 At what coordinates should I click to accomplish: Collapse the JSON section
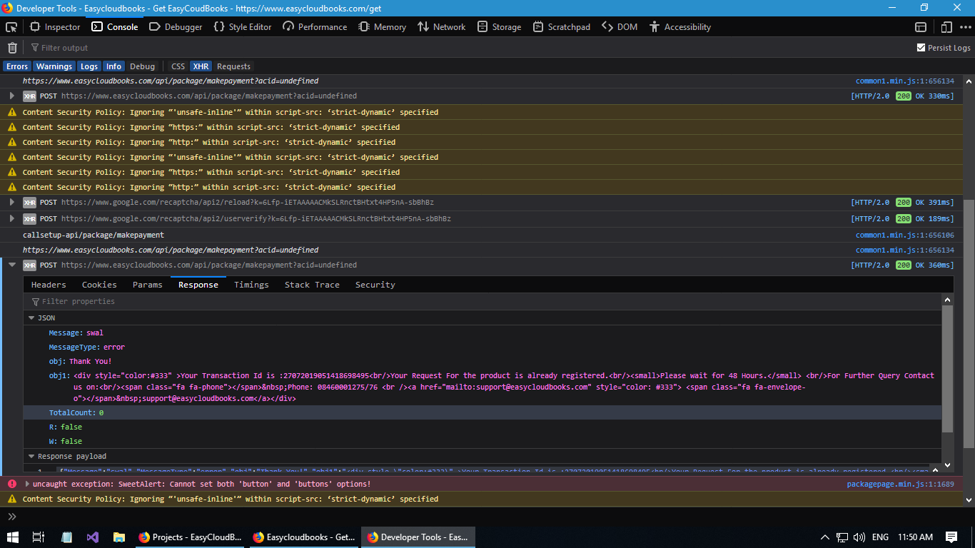tap(31, 318)
